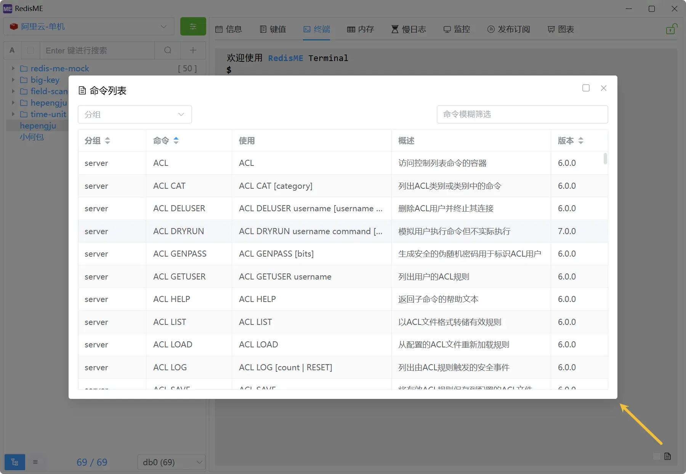Click the 'ACL GETUSER username' usage cell

point(312,276)
